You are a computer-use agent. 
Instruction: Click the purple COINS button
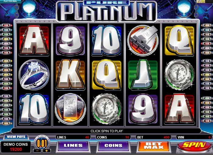(113, 146)
